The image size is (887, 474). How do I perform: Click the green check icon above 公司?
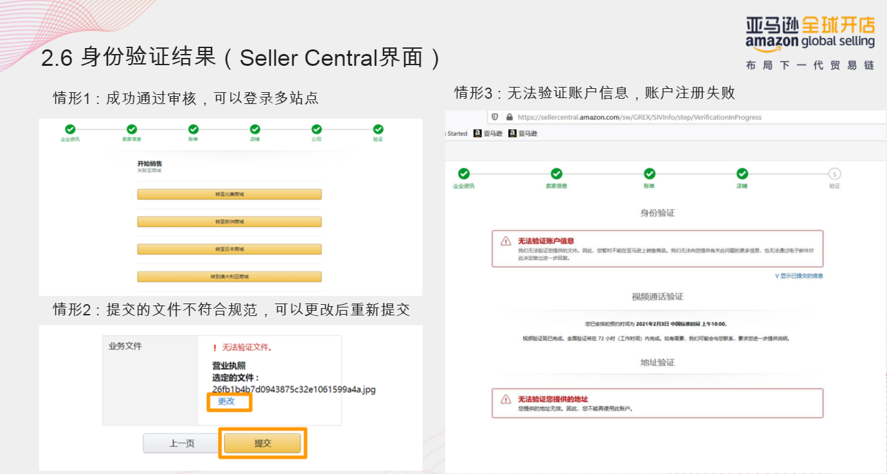(x=316, y=129)
